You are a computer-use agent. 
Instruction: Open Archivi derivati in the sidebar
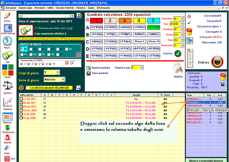coord(8,28)
